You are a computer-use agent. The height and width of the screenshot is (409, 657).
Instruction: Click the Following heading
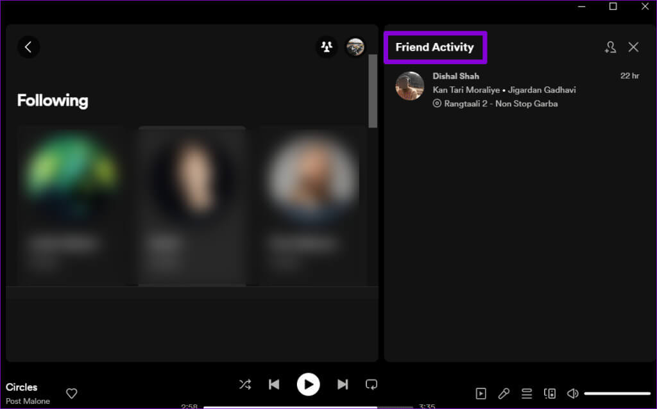tap(53, 101)
